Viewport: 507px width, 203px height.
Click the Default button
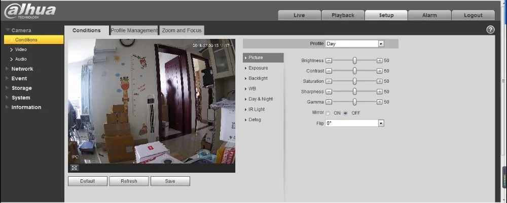[88, 181]
